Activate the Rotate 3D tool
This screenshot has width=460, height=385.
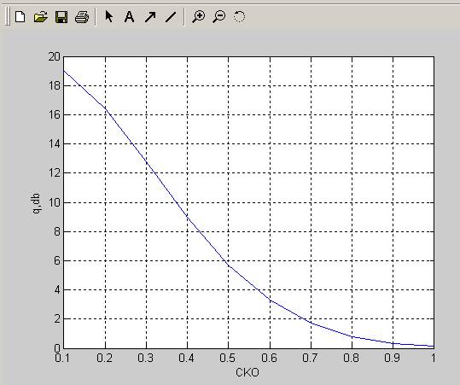click(x=239, y=17)
